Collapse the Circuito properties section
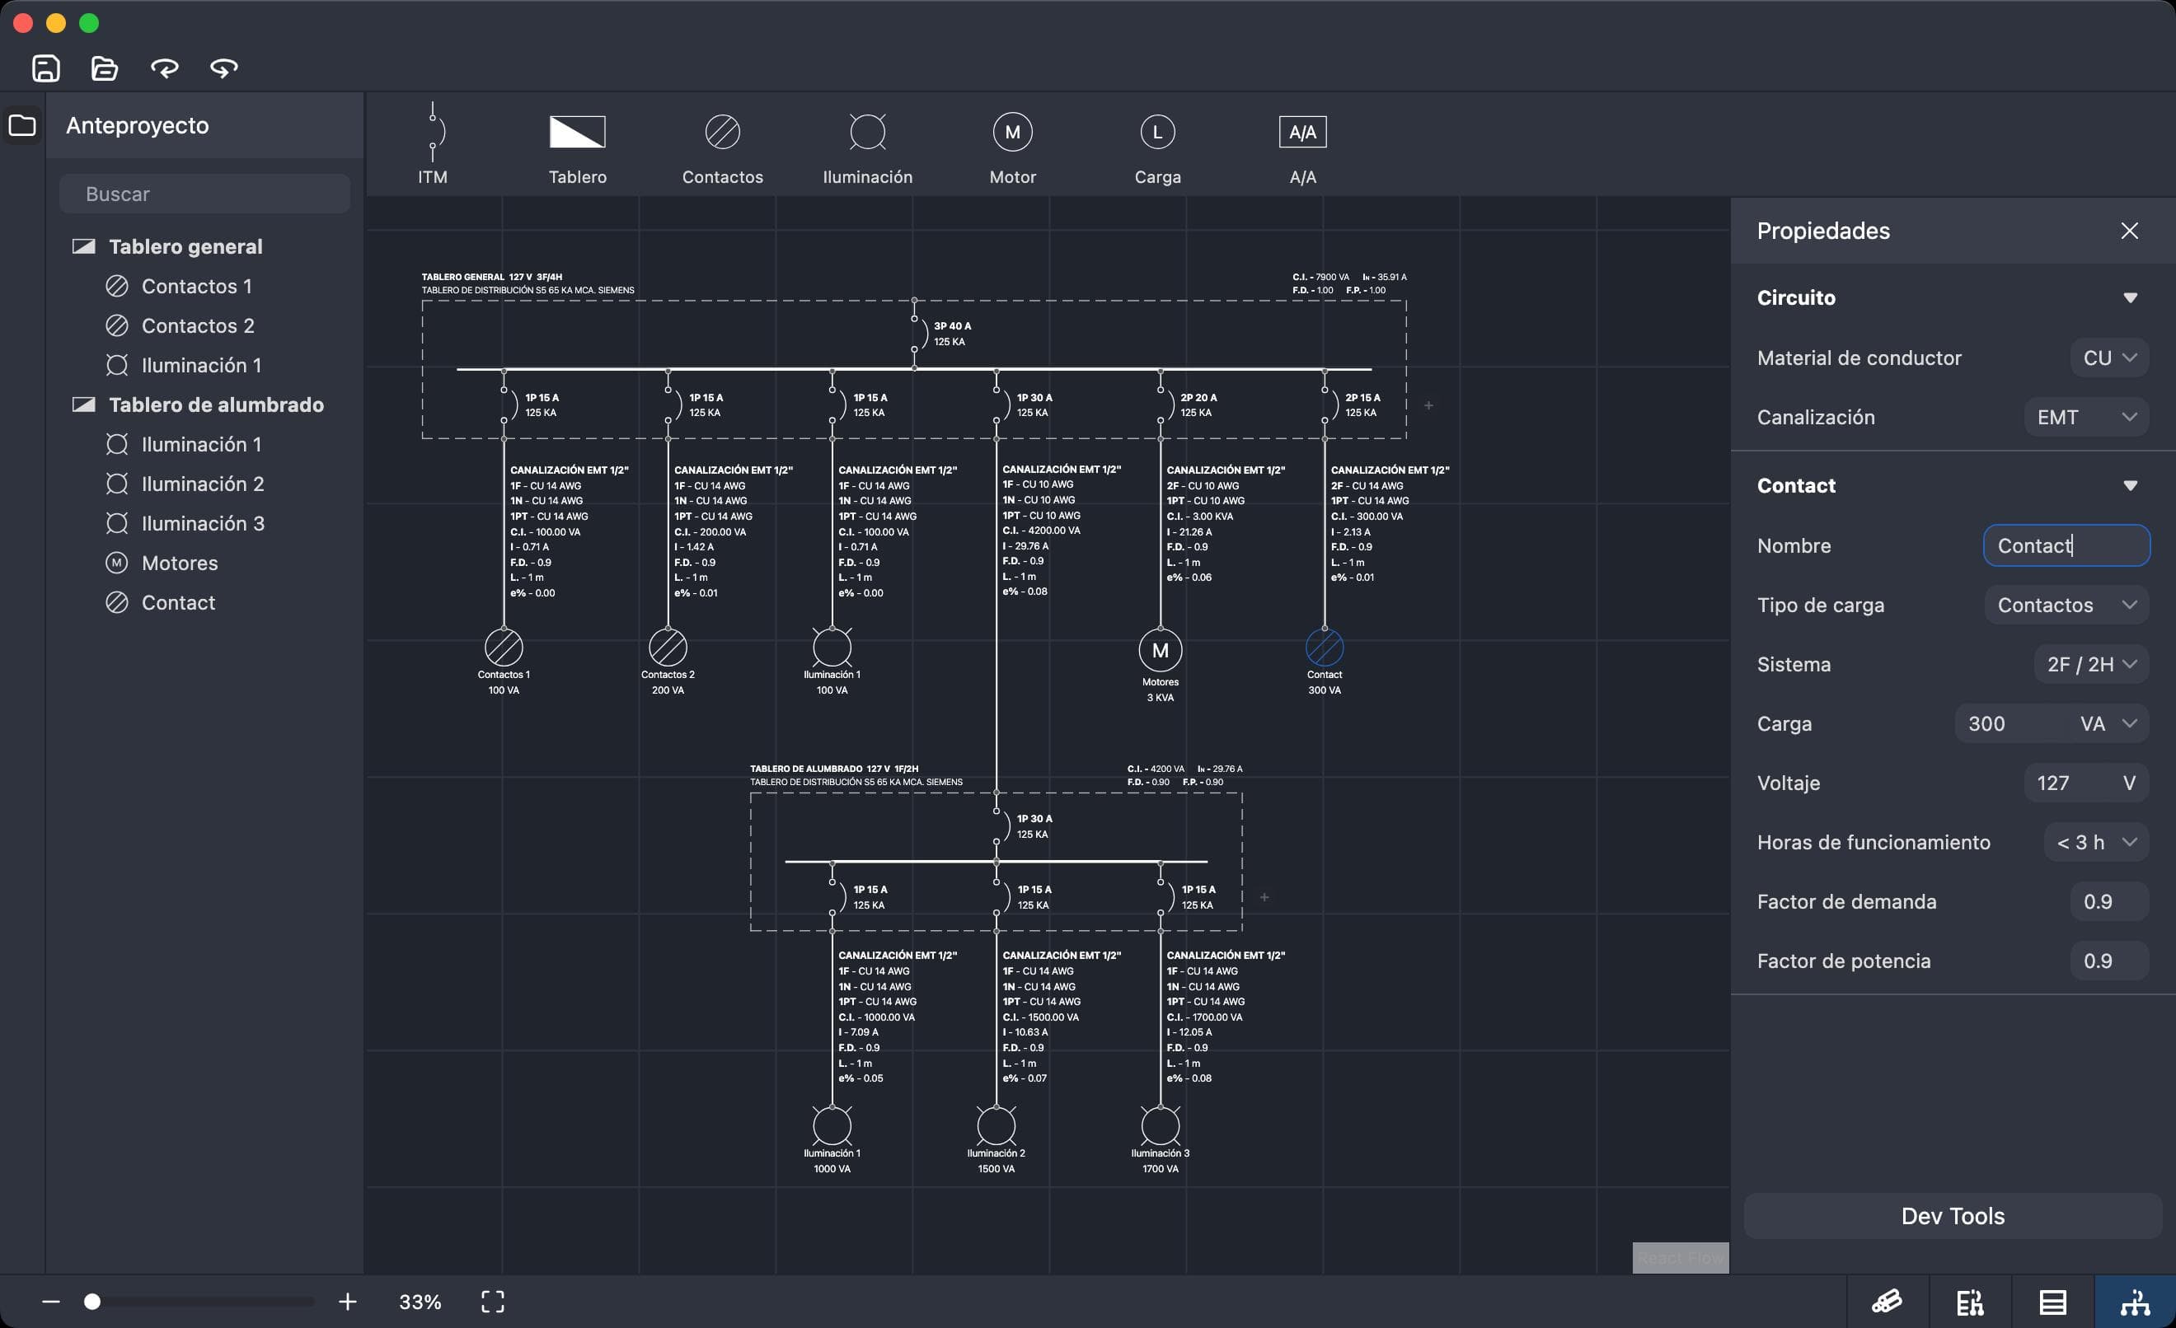 click(x=2130, y=297)
